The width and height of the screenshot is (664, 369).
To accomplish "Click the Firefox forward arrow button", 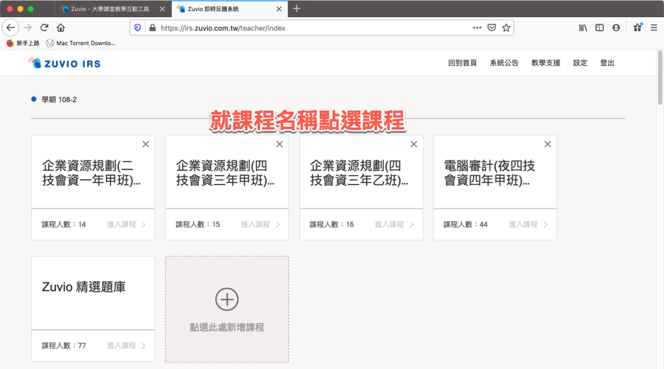I will 27,28.
